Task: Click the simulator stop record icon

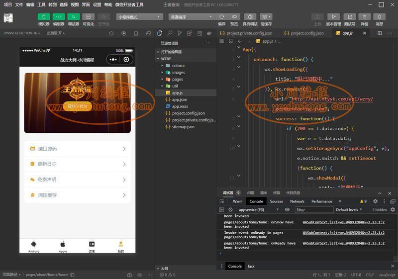Action: click(x=123, y=33)
